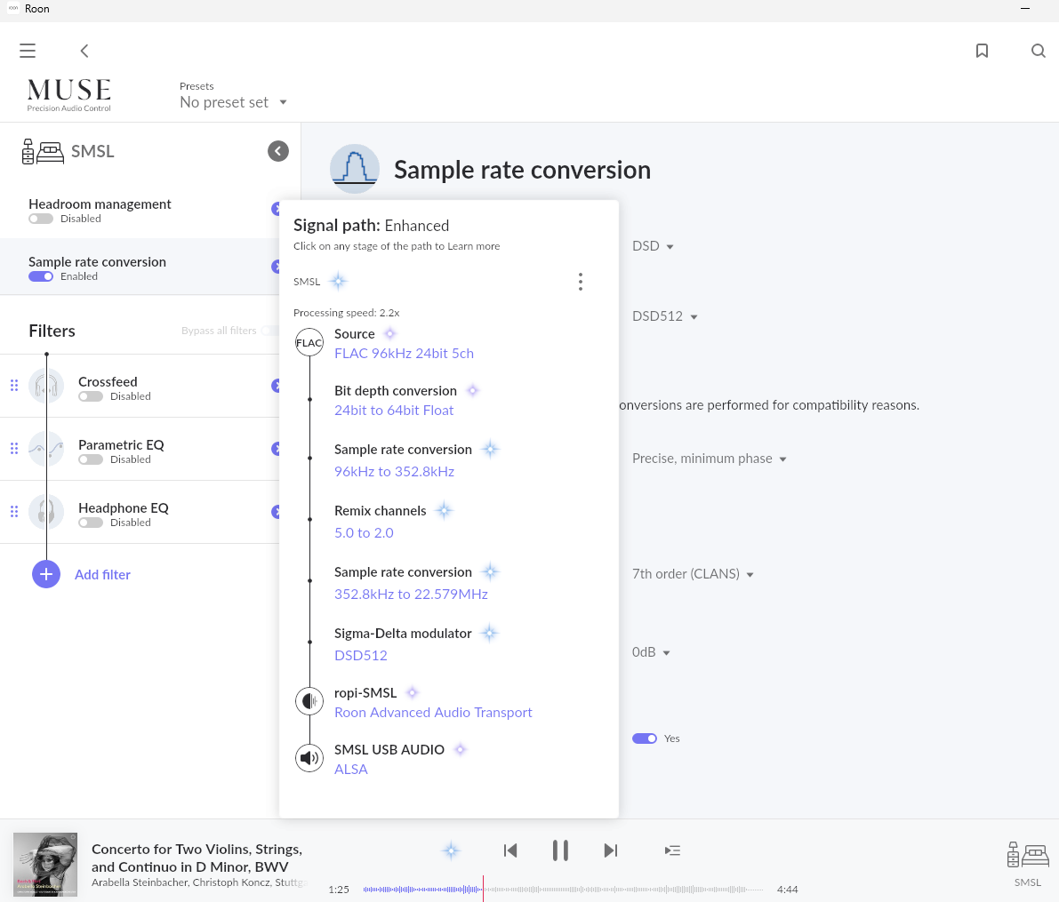
Task: Open the Precise, minimum phase dropdown
Action: tap(710, 459)
